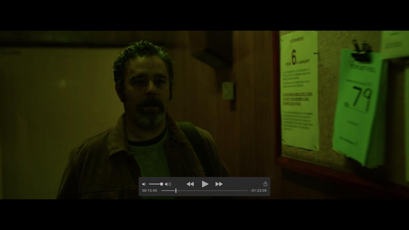The height and width of the screenshot is (230, 409).
Task: Jump to the end of the progress bar
Action: (247, 191)
